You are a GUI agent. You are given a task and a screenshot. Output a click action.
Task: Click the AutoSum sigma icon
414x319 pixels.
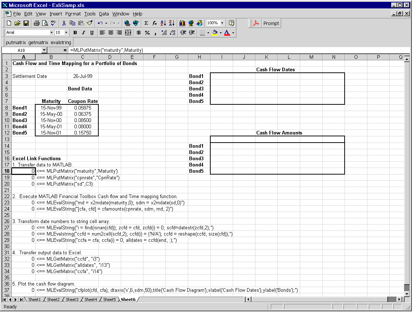tap(146, 23)
